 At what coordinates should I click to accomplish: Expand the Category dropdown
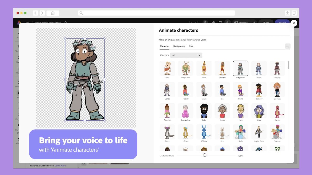point(186,55)
